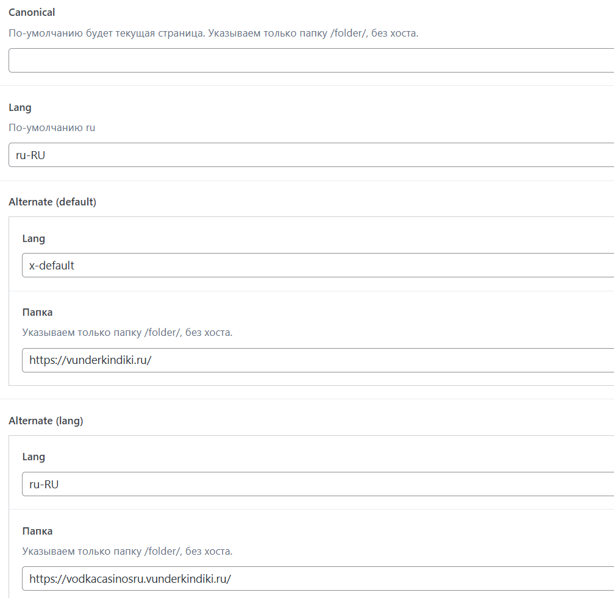Click the Lang field under Alternate (lang)
614x598 pixels.
tap(317, 484)
